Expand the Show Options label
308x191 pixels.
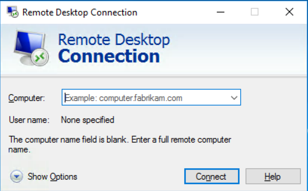(x=52, y=177)
